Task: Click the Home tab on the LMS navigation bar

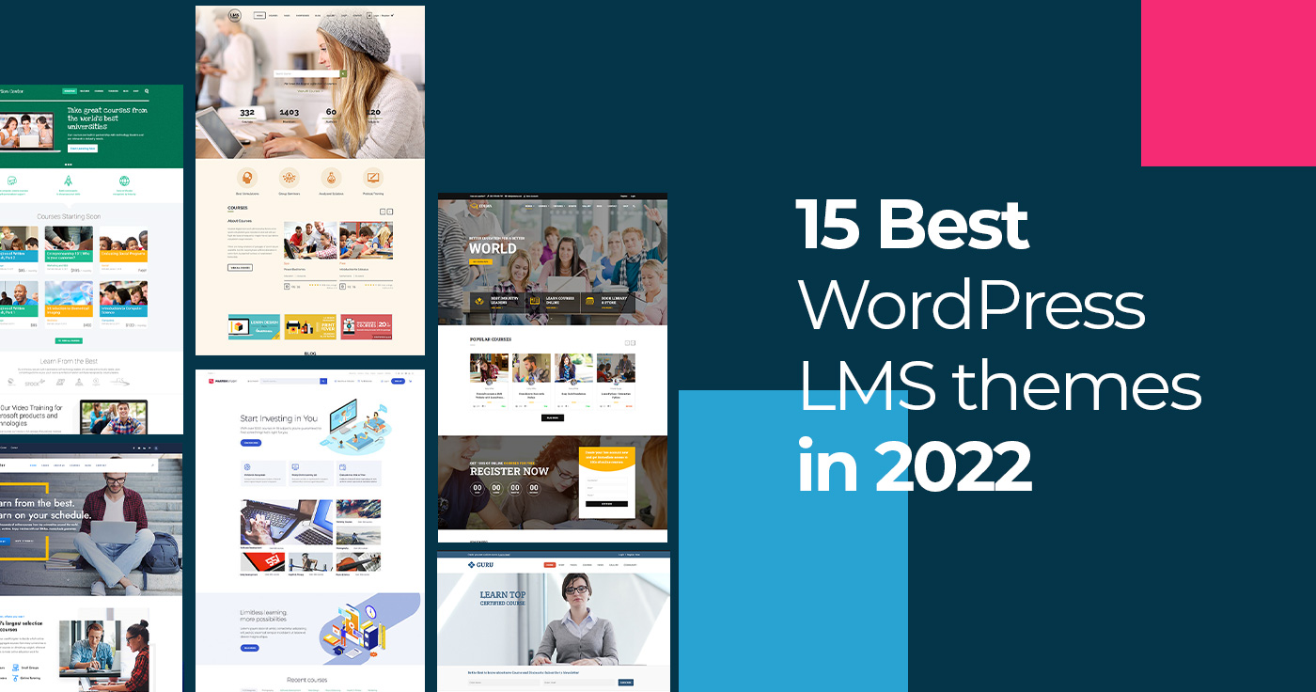Action: (x=259, y=15)
